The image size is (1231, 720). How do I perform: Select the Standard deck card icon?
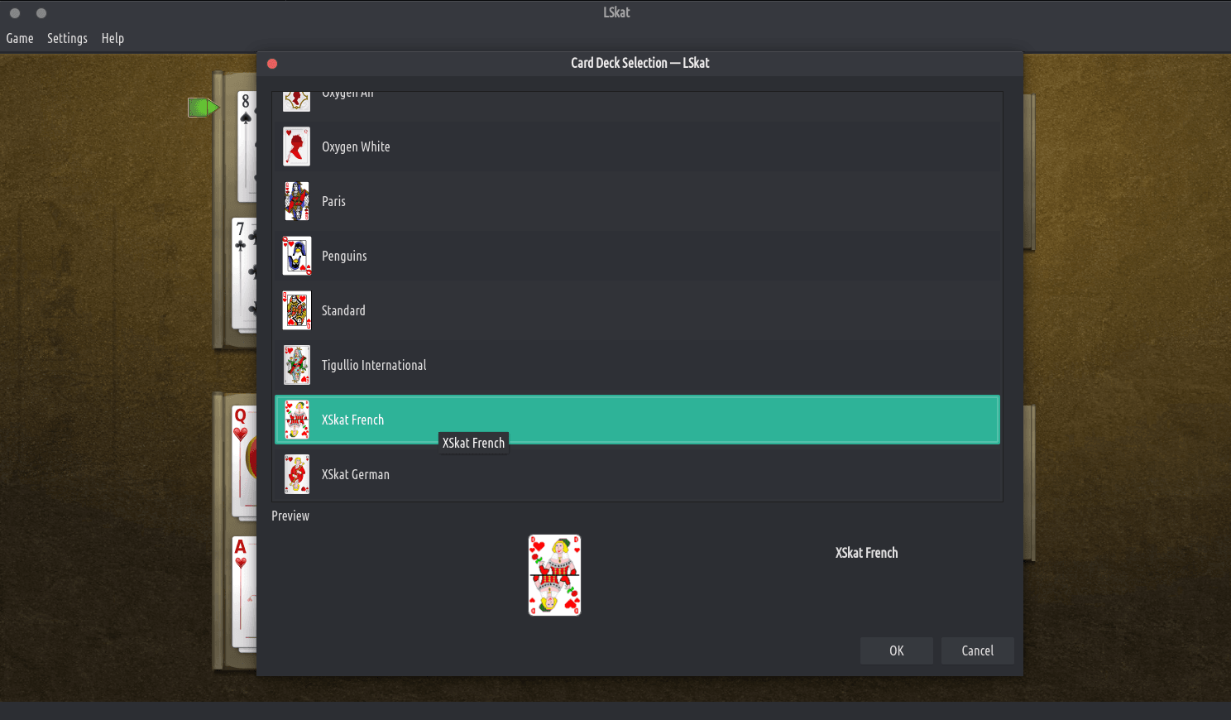(297, 310)
